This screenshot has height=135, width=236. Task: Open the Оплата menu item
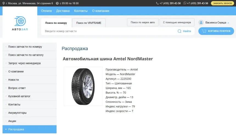tap(46, 11)
